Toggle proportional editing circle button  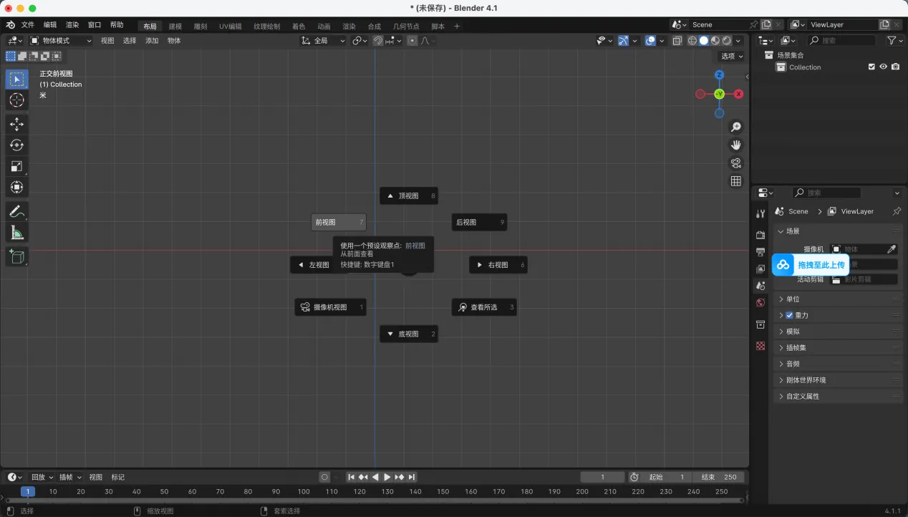pyautogui.click(x=412, y=41)
